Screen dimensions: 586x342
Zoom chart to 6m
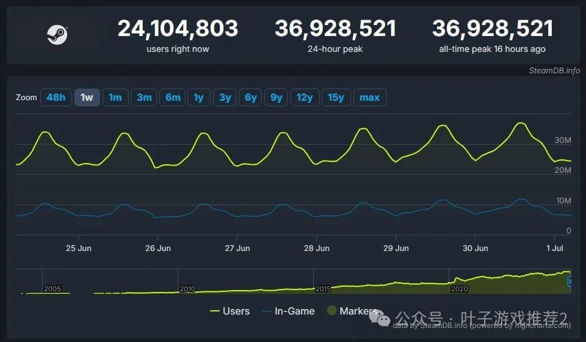(173, 98)
